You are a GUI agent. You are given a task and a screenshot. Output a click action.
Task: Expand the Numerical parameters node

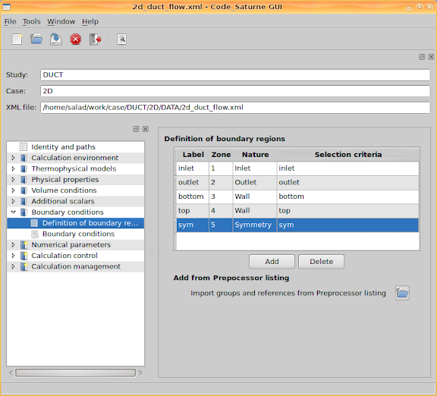(13, 245)
